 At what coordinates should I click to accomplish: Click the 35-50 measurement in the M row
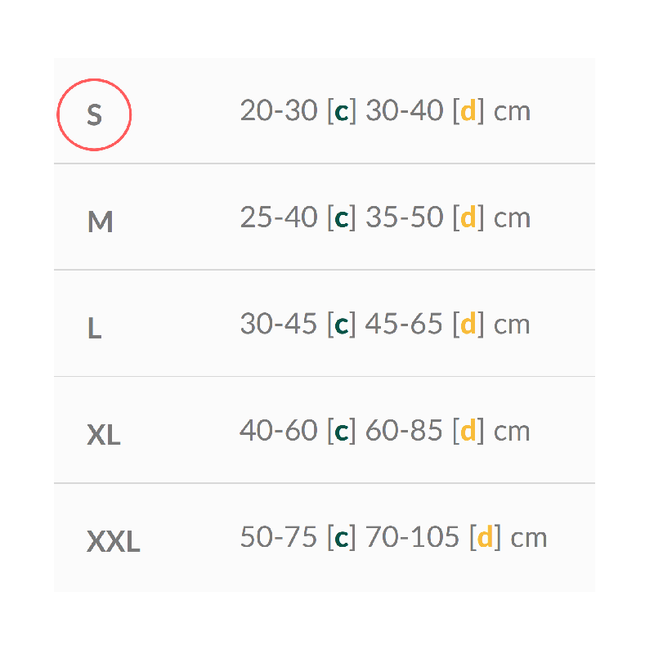(x=404, y=218)
